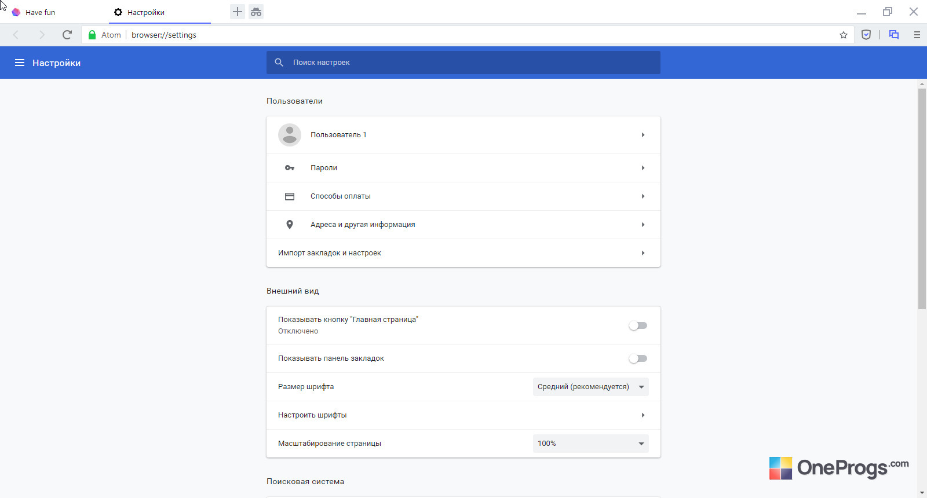The image size is (927, 498).
Task: Open the Пароли settings entry
Action: coord(463,168)
